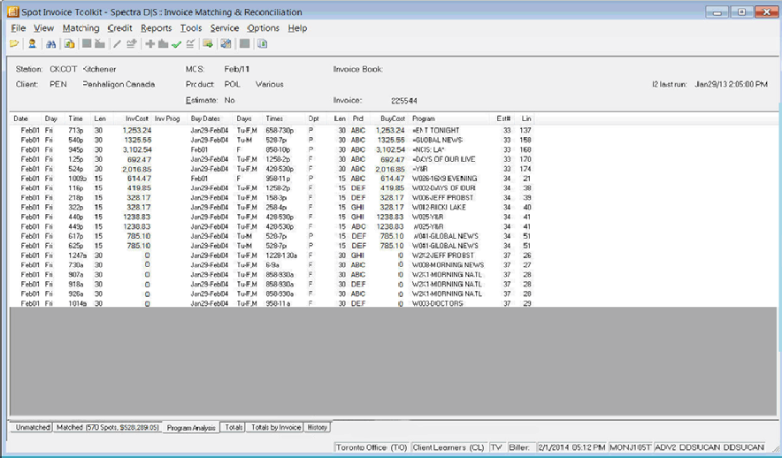The height and width of the screenshot is (458, 782).
Task: Click the station code CKCOT
Action: (64, 69)
